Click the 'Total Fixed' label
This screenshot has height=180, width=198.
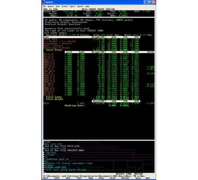(x=54, y=50)
